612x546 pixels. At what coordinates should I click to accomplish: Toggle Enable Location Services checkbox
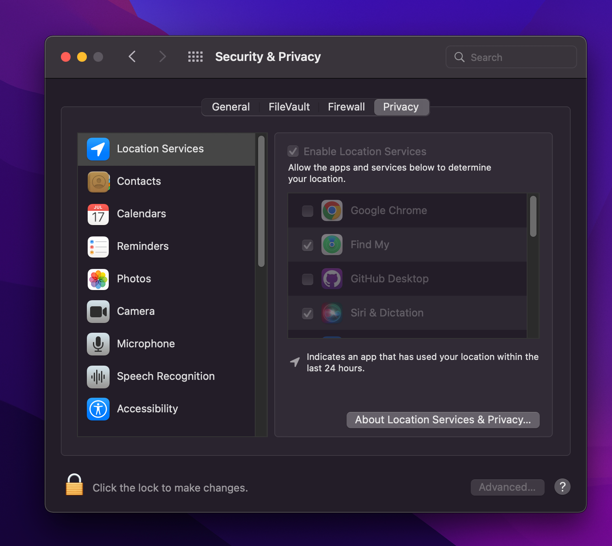[293, 152]
